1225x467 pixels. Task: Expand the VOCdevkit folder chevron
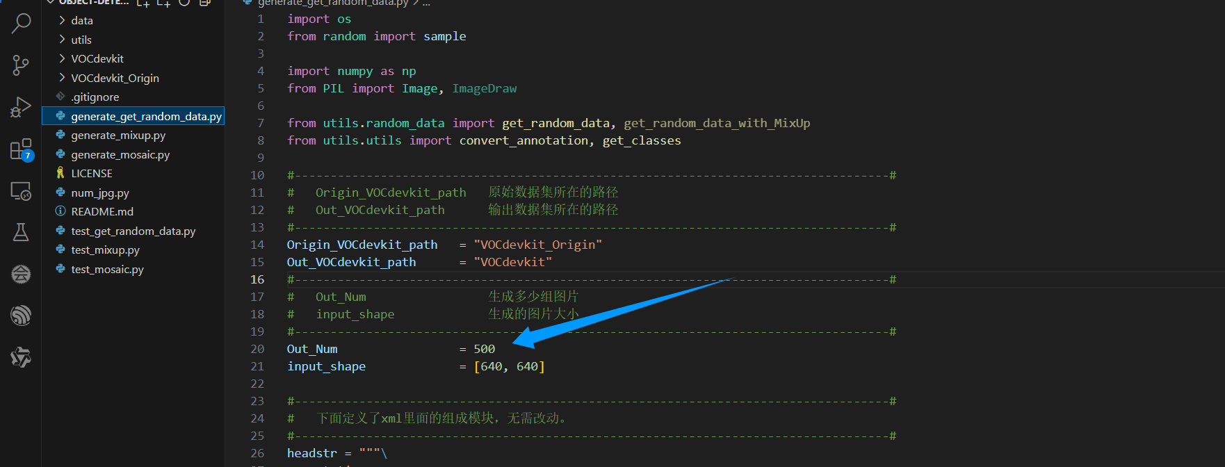62,58
